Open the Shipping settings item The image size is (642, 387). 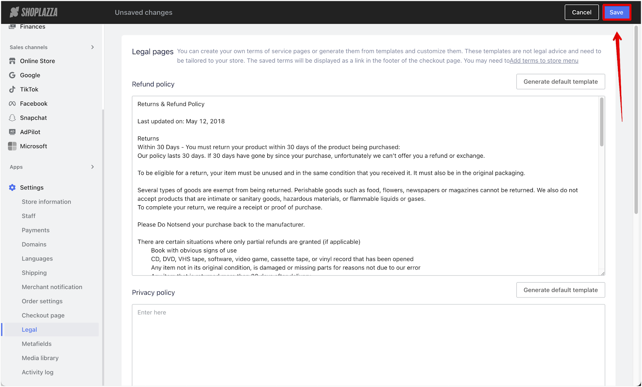(x=34, y=273)
